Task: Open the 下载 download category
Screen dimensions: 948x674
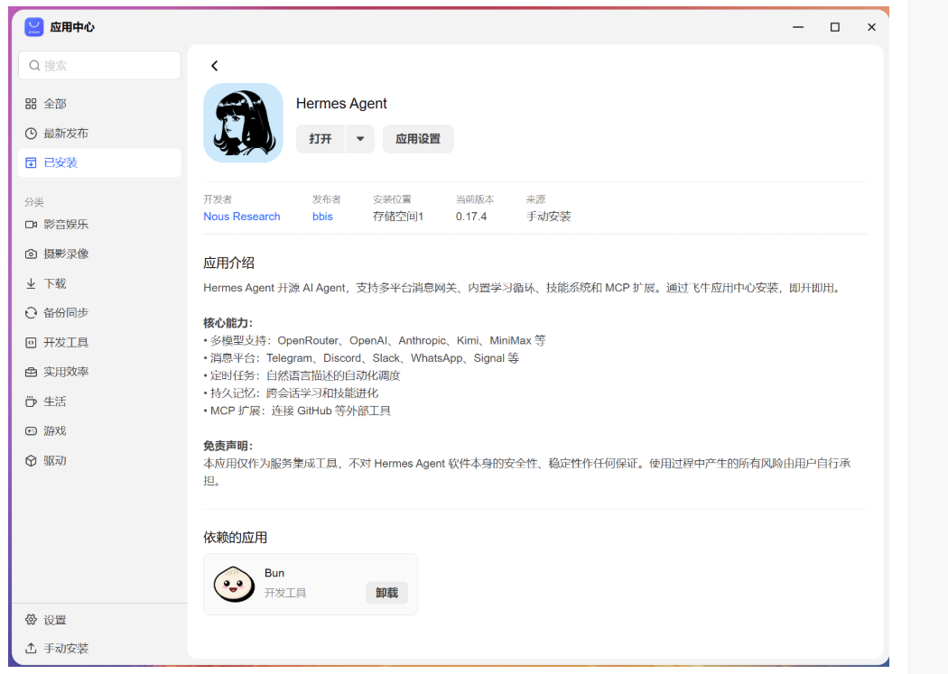Action: pyautogui.click(x=99, y=284)
